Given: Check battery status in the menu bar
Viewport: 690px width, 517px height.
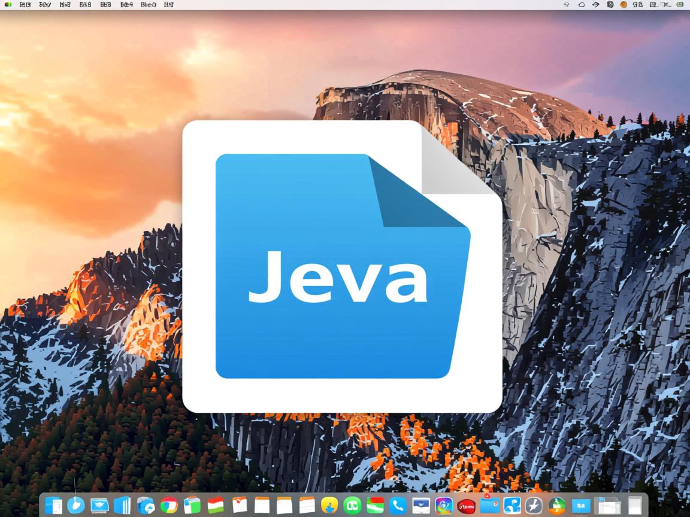Looking at the screenshot, I should [x=610, y=5].
